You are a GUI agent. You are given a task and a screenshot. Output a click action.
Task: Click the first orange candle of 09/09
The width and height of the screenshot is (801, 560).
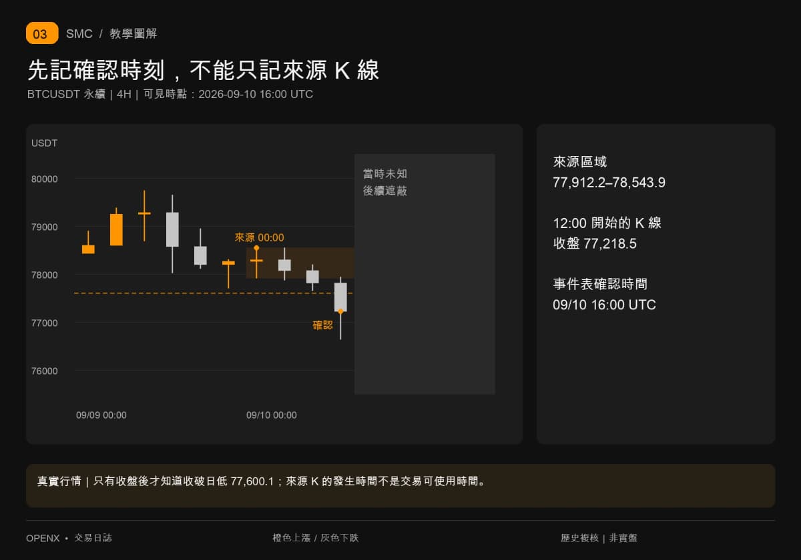pos(88,249)
